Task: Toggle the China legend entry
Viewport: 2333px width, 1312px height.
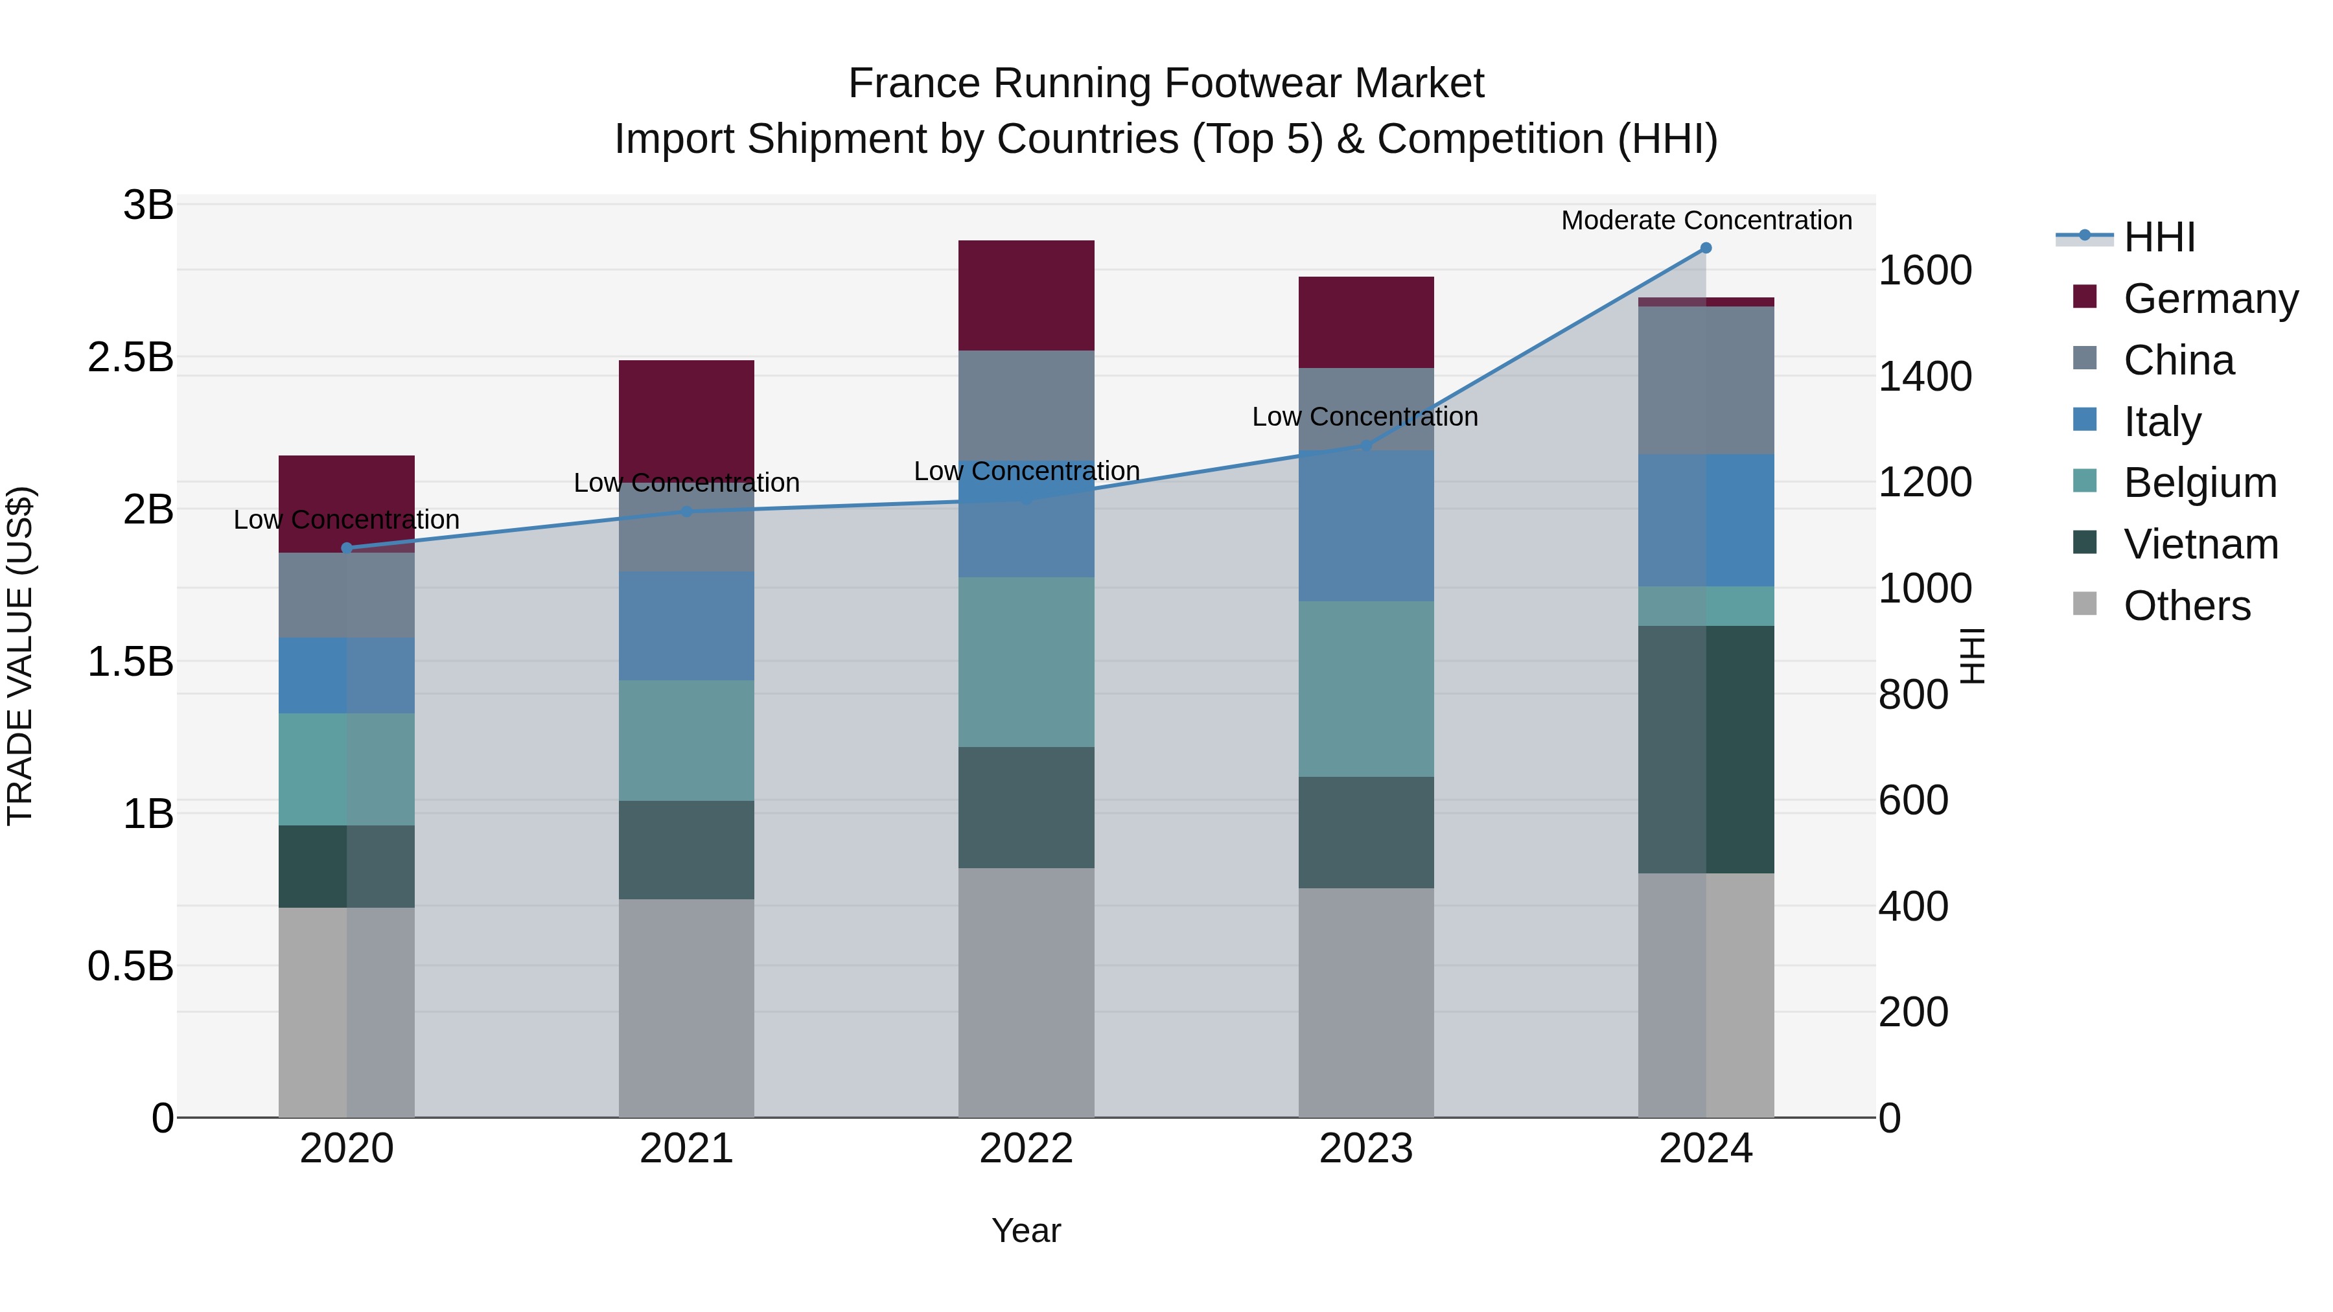Action: click(x=2153, y=360)
